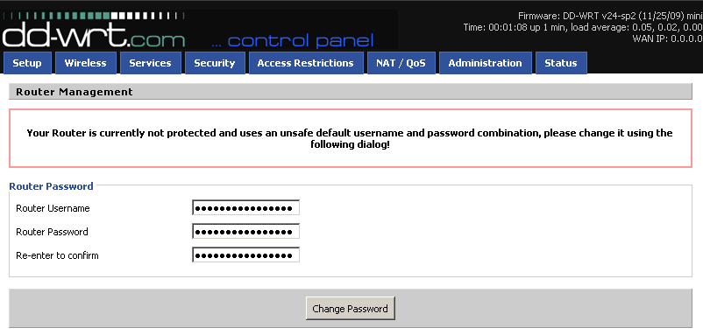Screen dimensions: 703x335
Task: Select the Access Restrictions tab
Action: coord(306,63)
